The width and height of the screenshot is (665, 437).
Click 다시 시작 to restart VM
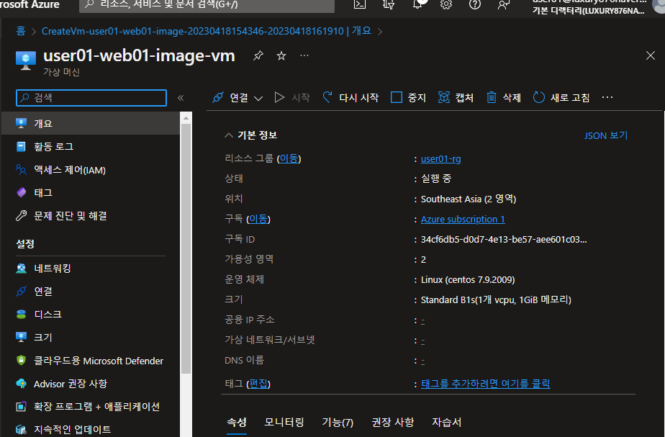click(350, 98)
